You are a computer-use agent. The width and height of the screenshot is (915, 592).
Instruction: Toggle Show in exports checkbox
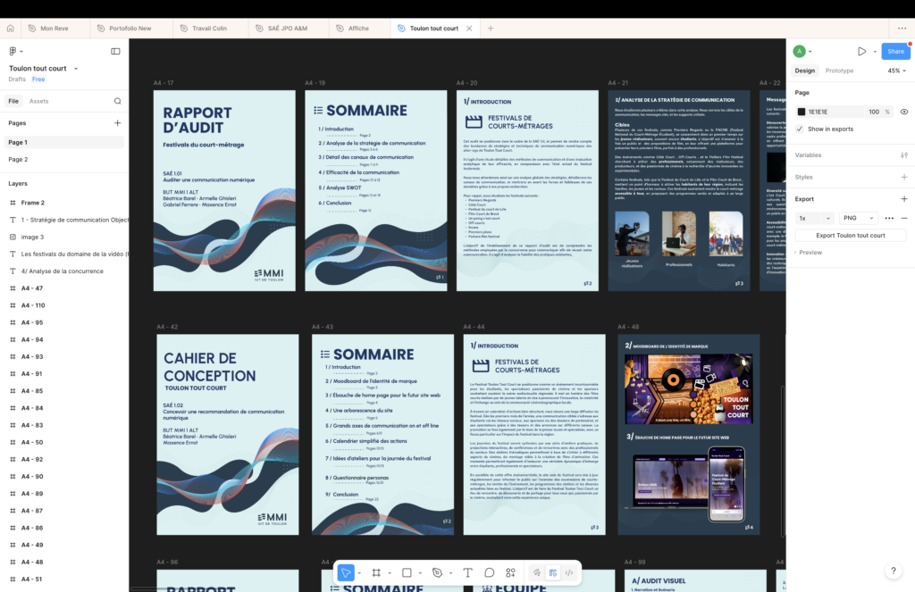[800, 129]
